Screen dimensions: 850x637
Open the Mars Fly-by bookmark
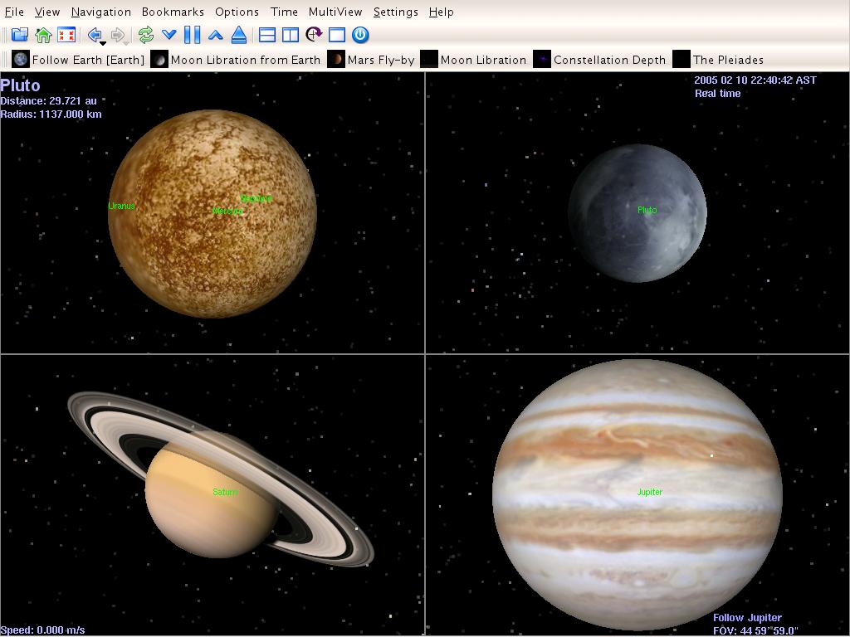pos(371,60)
